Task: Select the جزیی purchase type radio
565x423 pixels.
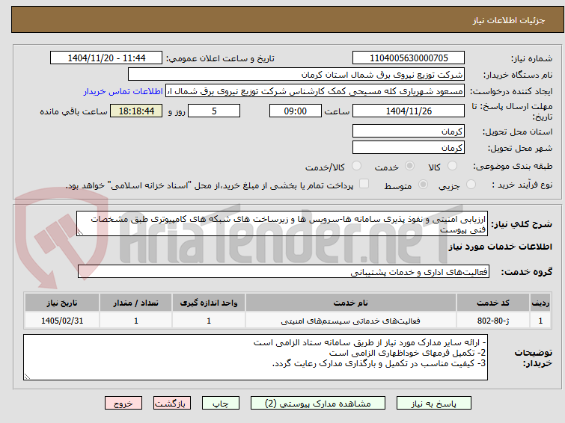Action: tap(471, 185)
